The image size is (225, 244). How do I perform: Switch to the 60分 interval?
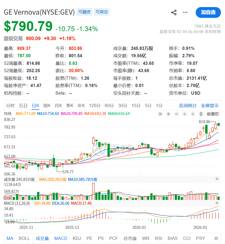pyautogui.click(x=109, y=106)
